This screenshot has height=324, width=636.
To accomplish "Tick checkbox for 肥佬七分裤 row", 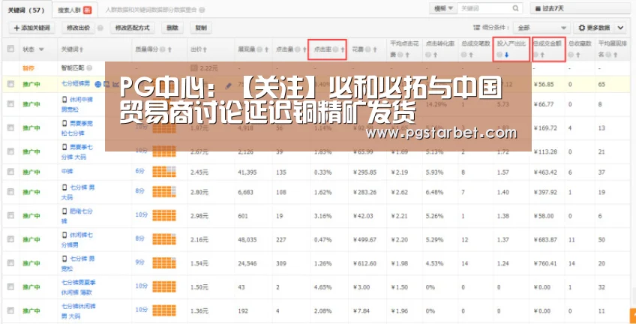I will 10,216.
